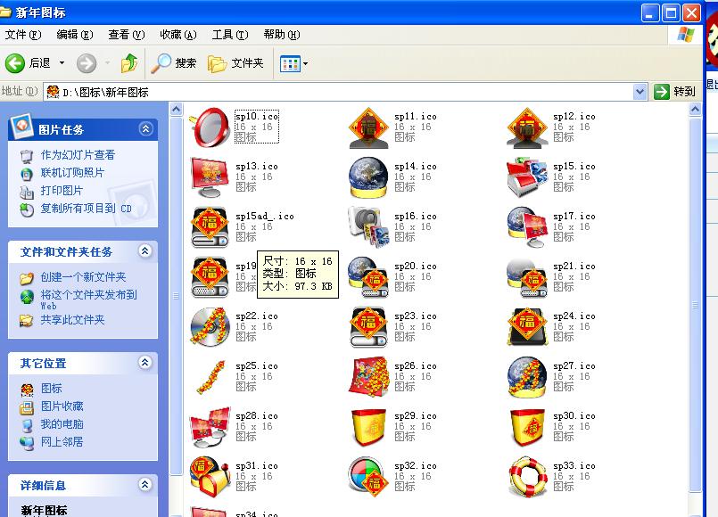Go up one folder level
718x517 pixels.
click(129, 63)
